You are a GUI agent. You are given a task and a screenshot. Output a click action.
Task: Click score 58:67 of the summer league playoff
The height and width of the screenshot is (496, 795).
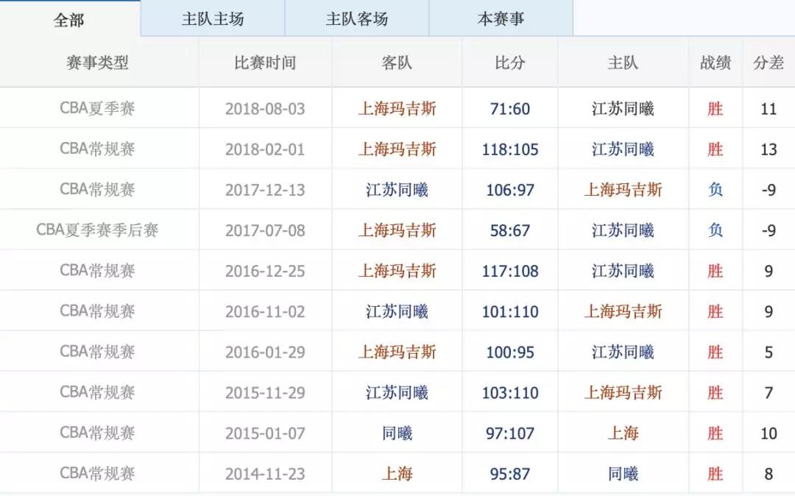(x=510, y=230)
